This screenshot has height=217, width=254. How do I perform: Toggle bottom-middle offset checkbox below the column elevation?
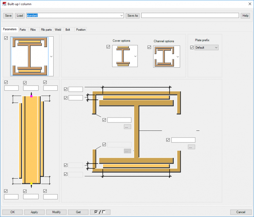pos(25,191)
